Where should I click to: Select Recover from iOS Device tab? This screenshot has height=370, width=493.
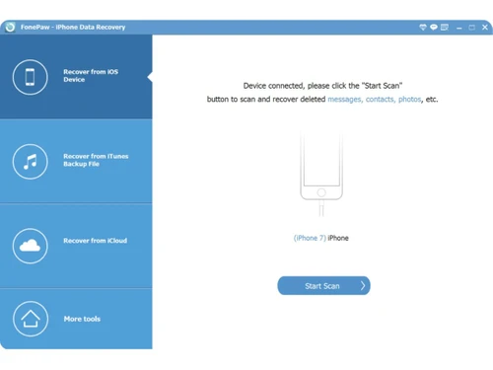76,77
